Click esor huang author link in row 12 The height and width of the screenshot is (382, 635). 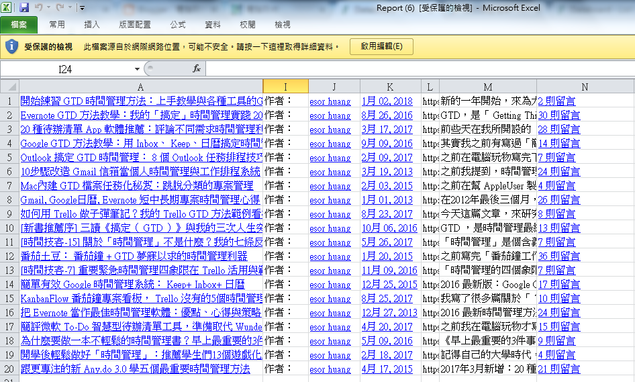[330, 256]
